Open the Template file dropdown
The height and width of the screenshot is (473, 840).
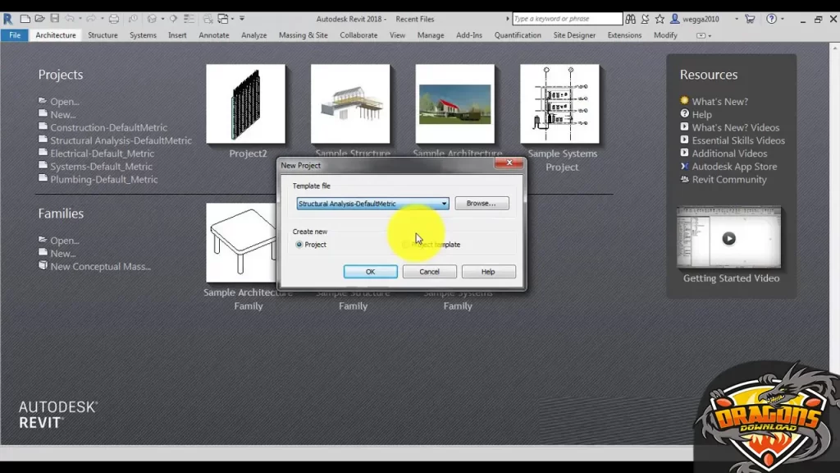[x=444, y=203]
